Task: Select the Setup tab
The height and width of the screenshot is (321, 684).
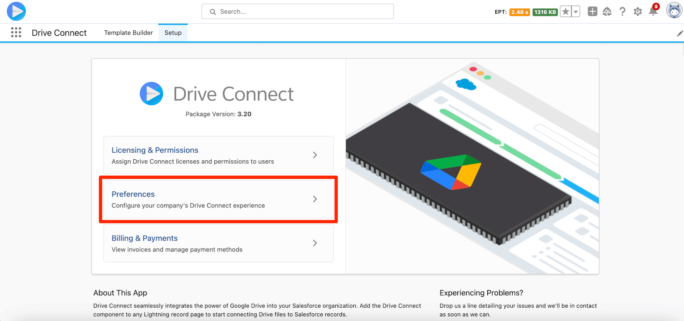Action: coord(173,33)
